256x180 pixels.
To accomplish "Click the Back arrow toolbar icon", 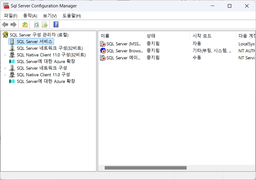I will [5, 25].
